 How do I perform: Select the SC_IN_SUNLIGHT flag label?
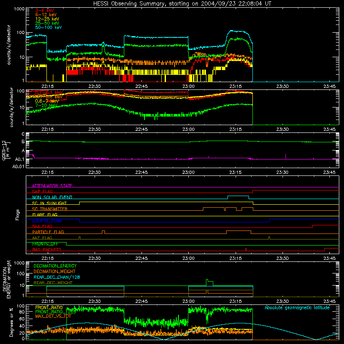[49, 203]
